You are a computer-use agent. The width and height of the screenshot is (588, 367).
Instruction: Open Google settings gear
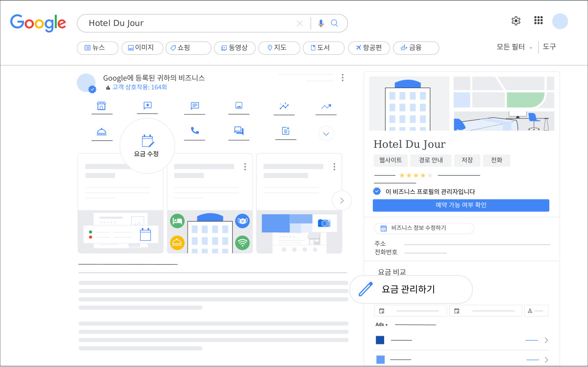516,21
